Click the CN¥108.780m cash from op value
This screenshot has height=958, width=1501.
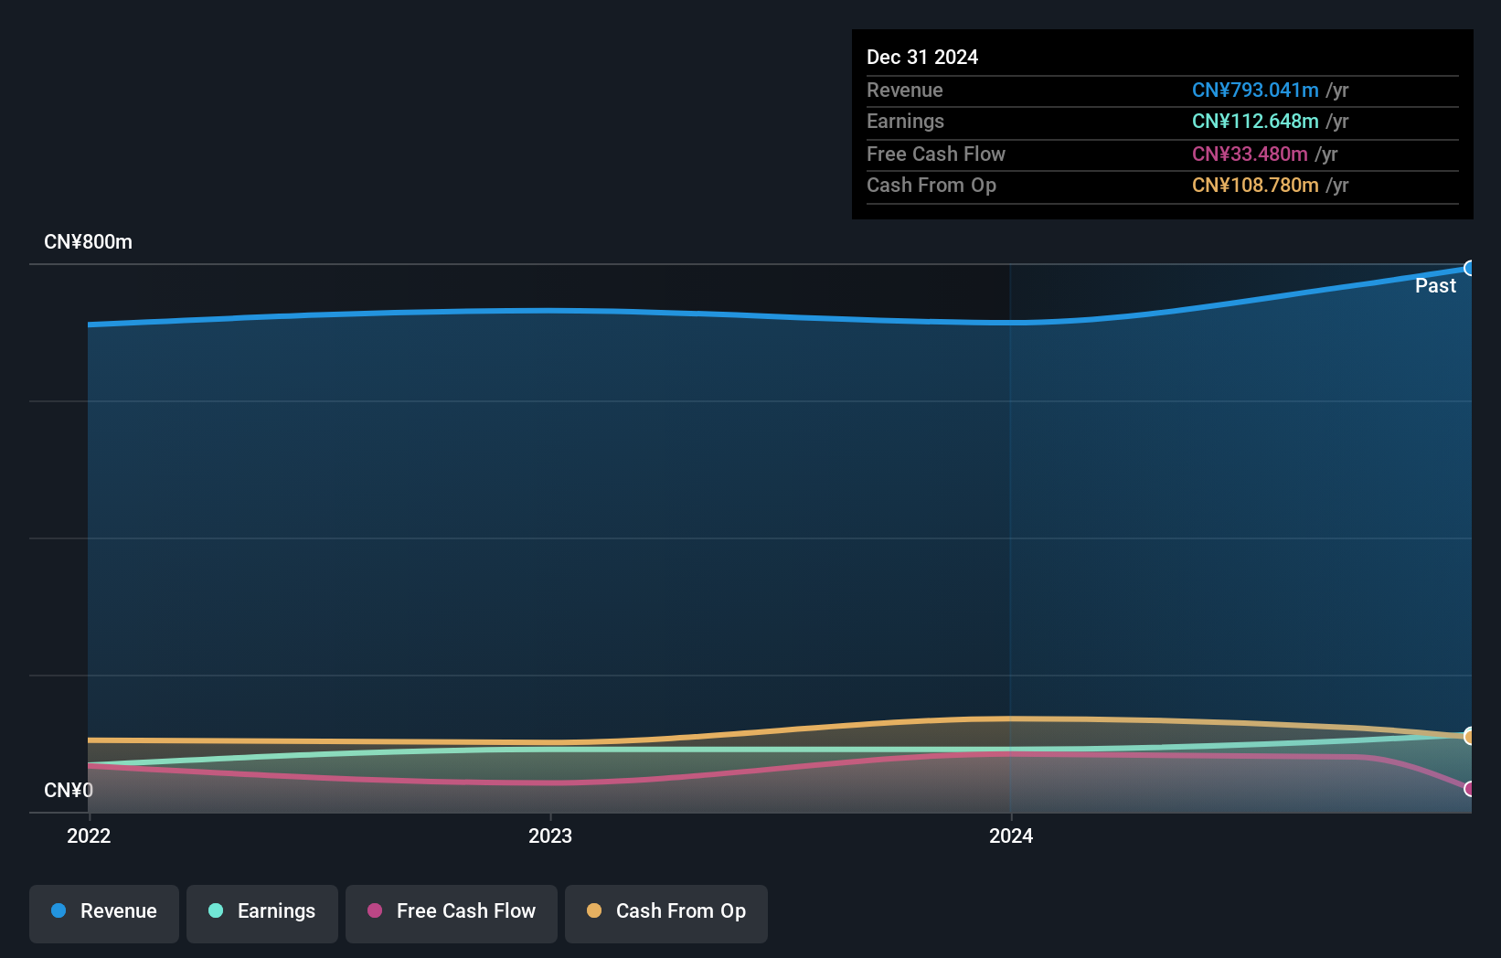pyautogui.click(x=1255, y=185)
